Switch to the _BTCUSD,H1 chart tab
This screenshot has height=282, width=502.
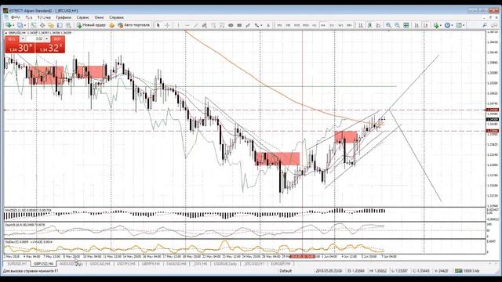pos(254,264)
